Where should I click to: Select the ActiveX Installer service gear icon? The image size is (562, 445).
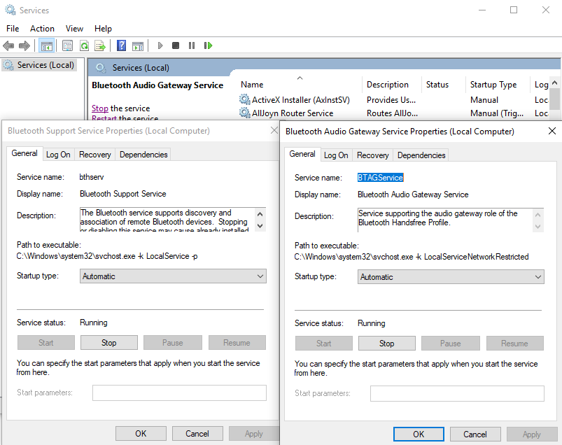pyautogui.click(x=244, y=99)
